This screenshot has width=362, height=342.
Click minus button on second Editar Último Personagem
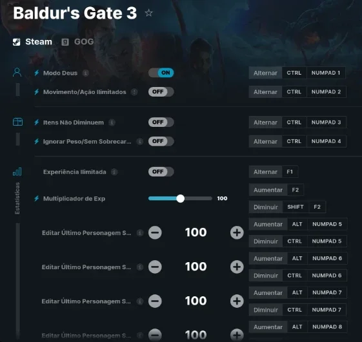point(155,267)
